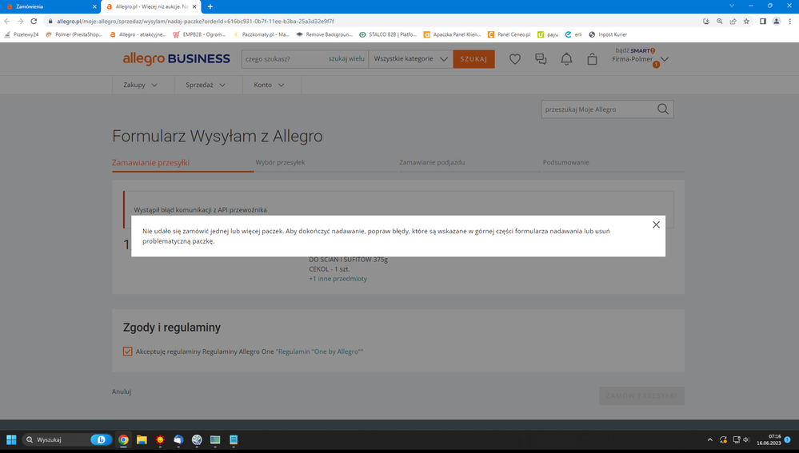The width and height of the screenshot is (799, 453).
Task: Bookmark this page star icon
Action: tap(746, 22)
